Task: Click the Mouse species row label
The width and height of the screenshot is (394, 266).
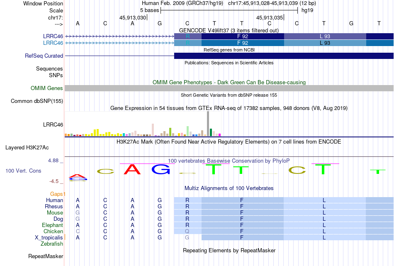Action: [x=55, y=213]
